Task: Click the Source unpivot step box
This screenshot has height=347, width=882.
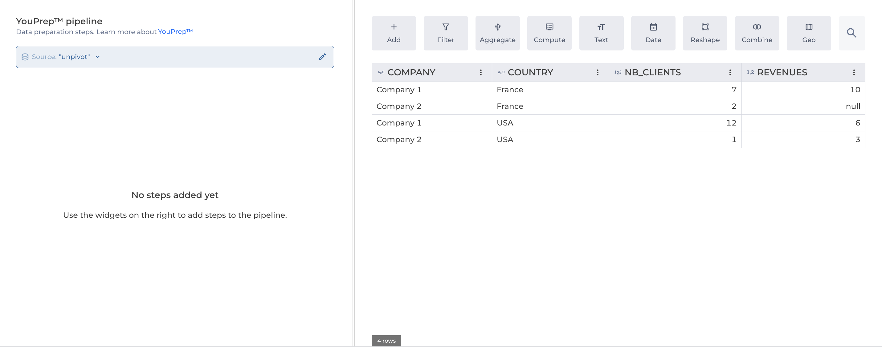Action: pyautogui.click(x=206, y=57)
